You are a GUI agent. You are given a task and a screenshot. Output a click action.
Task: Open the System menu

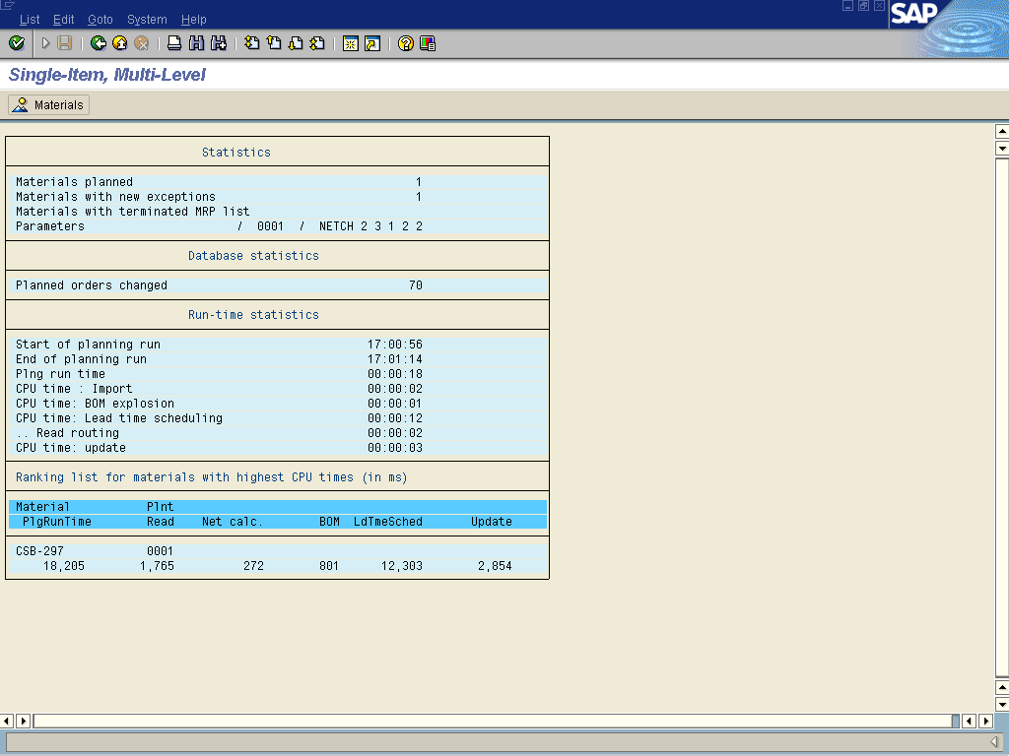[x=147, y=20]
